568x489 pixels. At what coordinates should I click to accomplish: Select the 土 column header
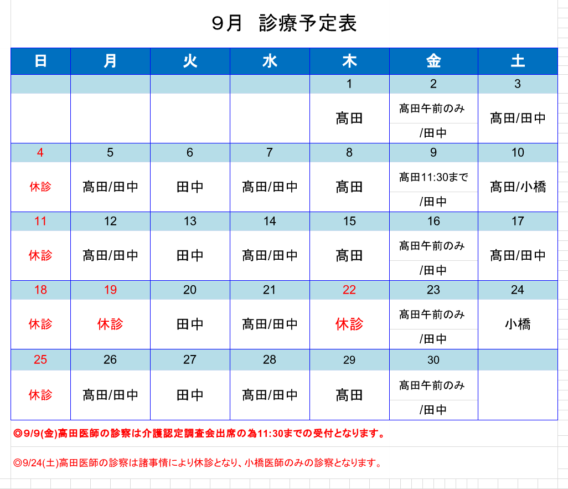tap(518, 61)
